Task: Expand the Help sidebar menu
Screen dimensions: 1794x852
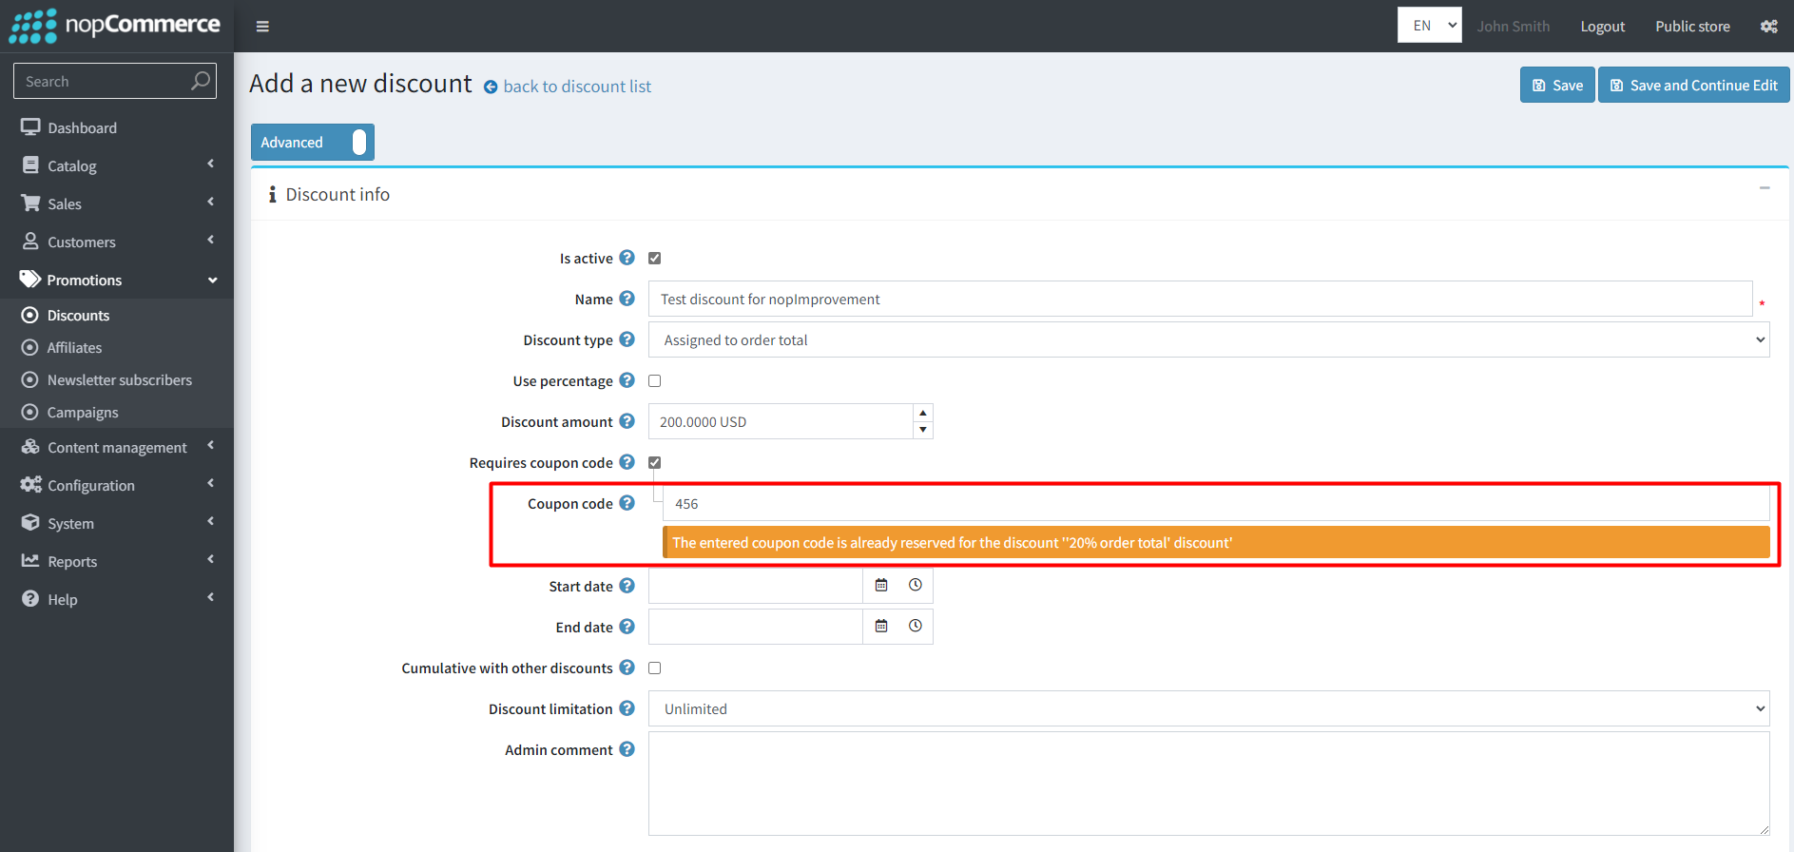Action: pyautogui.click(x=117, y=599)
